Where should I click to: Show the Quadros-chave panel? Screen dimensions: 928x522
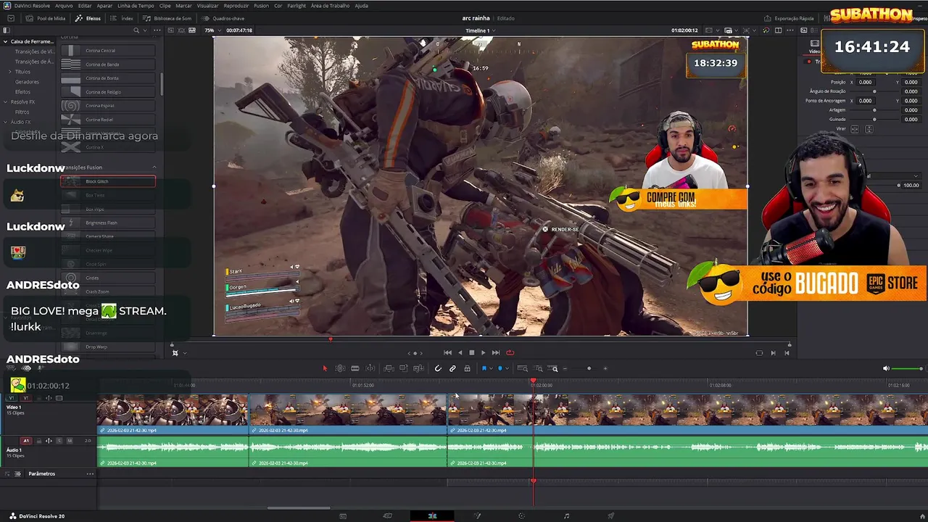click(x=224, y=18)
